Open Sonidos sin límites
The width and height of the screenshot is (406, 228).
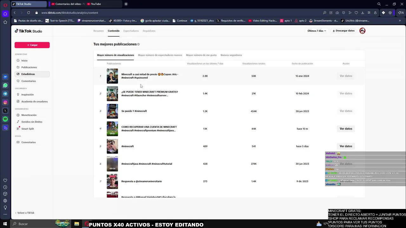point(32,122)
